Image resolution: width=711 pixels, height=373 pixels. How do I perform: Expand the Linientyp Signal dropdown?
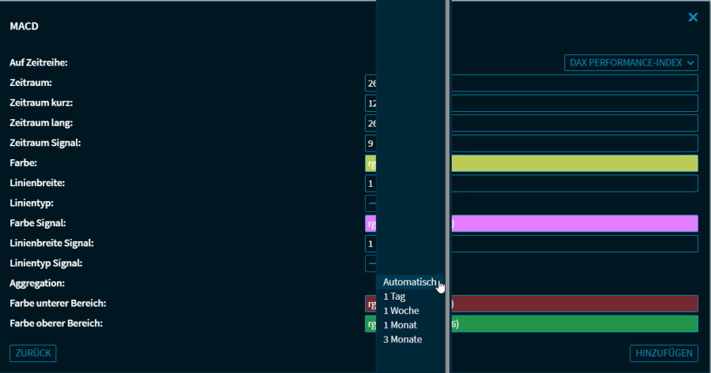tap(371, 264)
